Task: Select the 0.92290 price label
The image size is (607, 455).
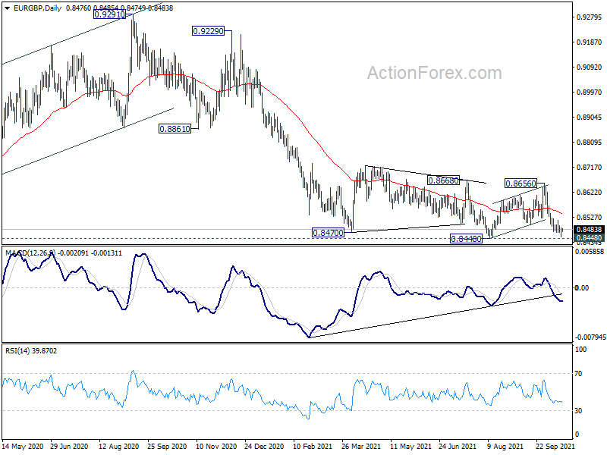Action: click(208, 31)
